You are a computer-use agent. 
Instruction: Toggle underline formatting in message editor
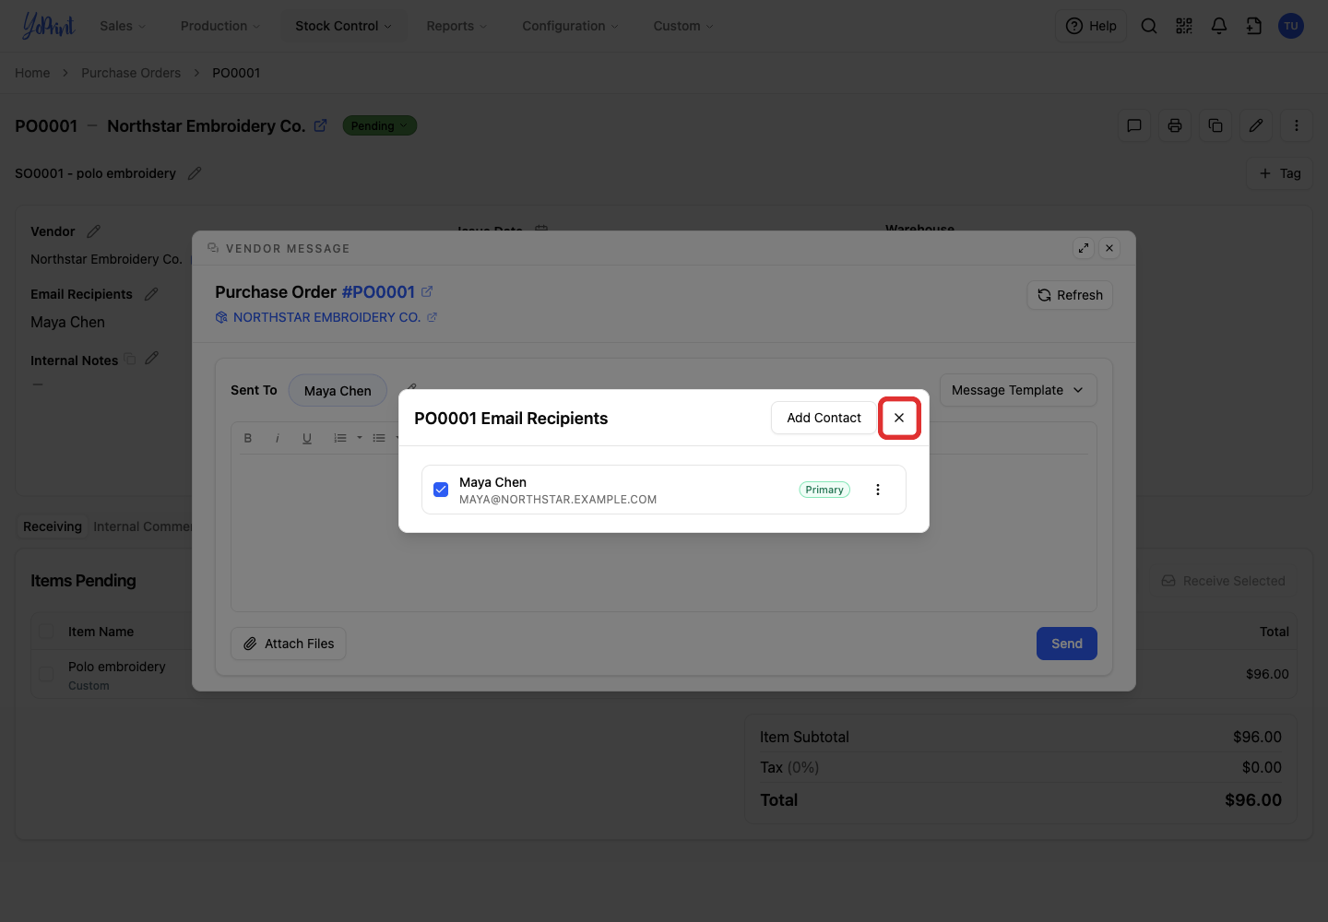click(x=307, y=438)
